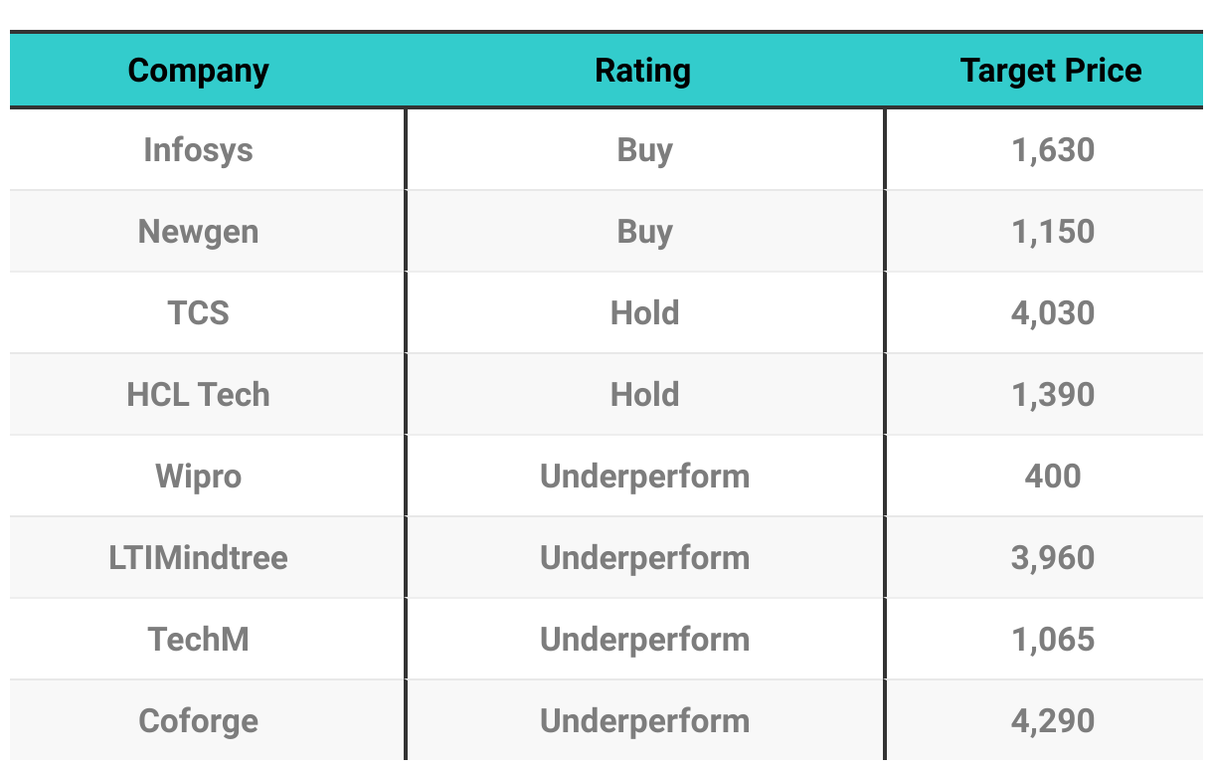Click the Target Price column header
1213x770 pixels.
click(1051, 71)
